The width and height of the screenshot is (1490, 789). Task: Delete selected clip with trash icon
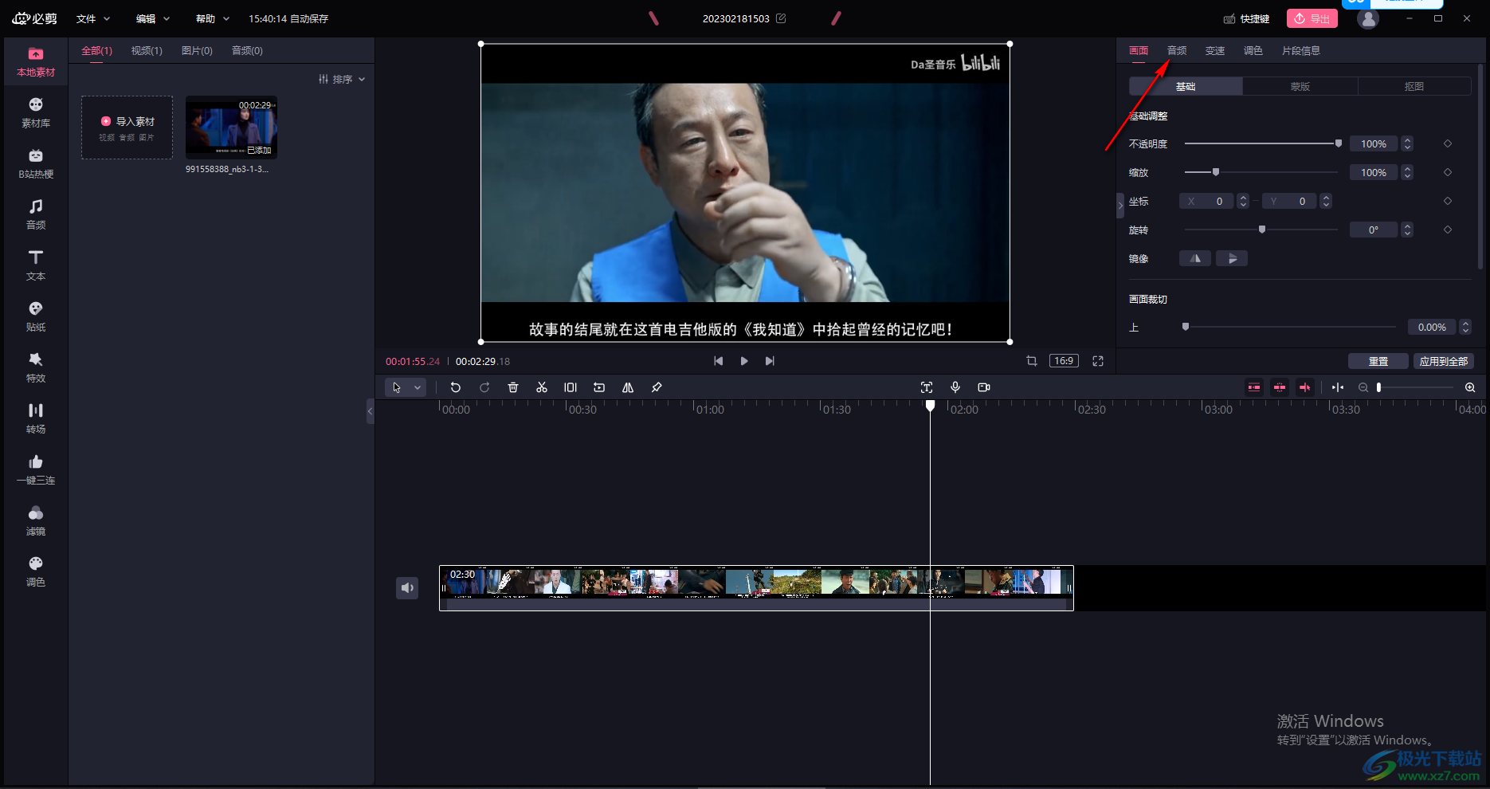pos(513,387)
